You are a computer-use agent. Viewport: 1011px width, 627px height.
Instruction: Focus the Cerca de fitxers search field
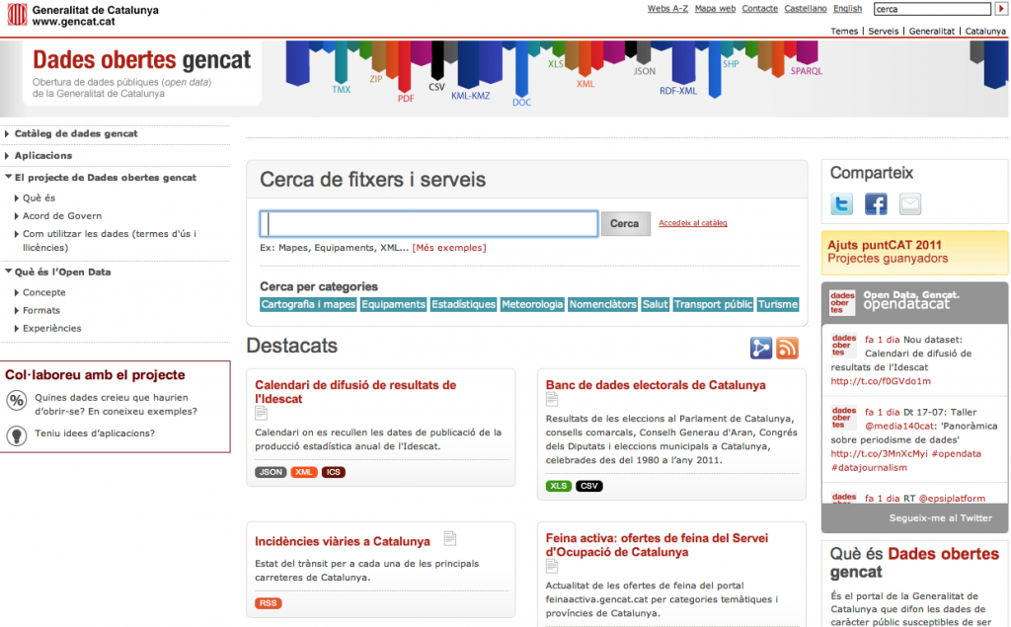coord(428,224)
